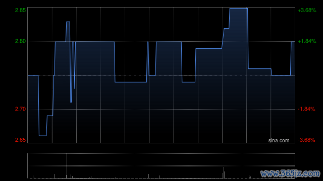Screen dimensions: 323x181
Task: Click the 2.65 price axis label
Action: pyautogui.click(x=20, y=140)
